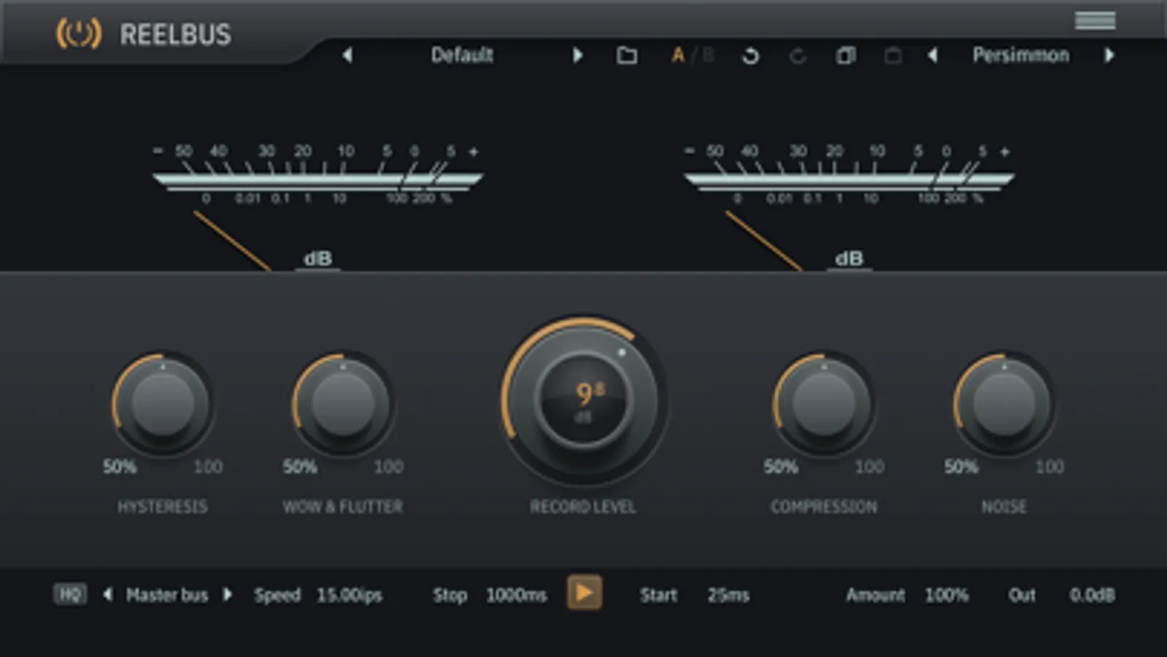Screen dimensions: 1167x657
Task: Click the Wow & Flutter 50% value readout
Action: [x=300, y=466]
